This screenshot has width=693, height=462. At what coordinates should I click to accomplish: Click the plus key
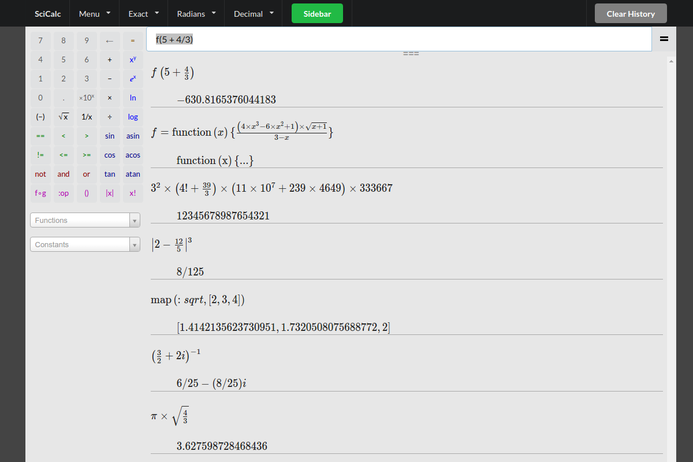(110, 60)
